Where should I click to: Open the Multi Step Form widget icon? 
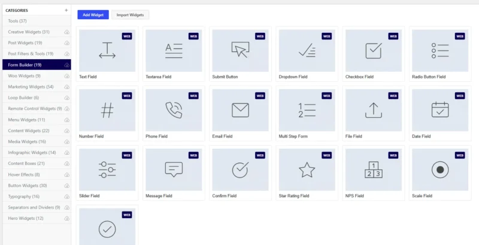coord(307,110)
